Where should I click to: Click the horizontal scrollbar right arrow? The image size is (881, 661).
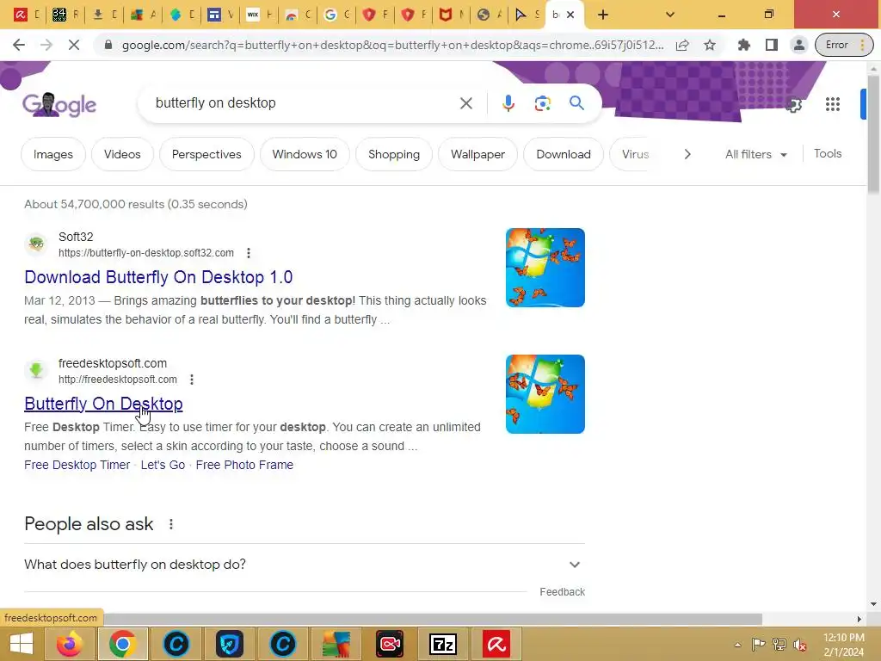pyautogui.click(x=859, y=619)
